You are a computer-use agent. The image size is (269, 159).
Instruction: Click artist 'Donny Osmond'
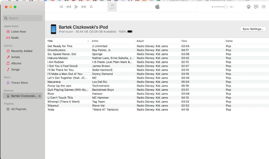[x=102, y=74]
